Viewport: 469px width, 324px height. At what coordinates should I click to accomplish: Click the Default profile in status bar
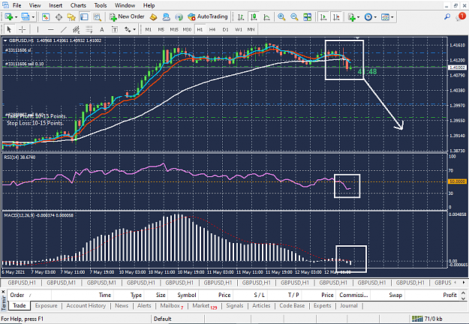162,319
